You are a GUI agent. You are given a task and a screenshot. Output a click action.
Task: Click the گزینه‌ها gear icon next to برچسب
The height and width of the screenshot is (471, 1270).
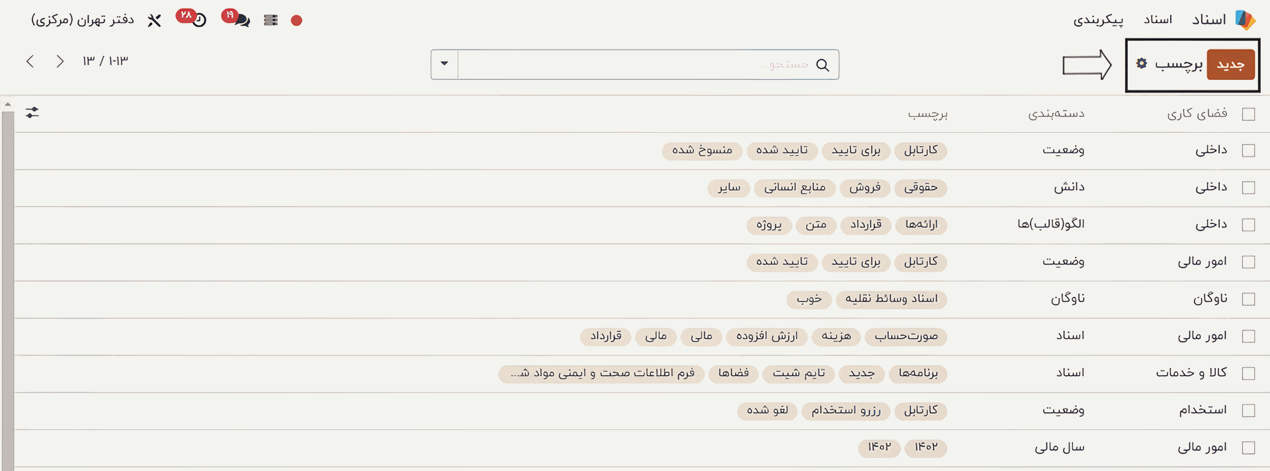pos(1142,64)
